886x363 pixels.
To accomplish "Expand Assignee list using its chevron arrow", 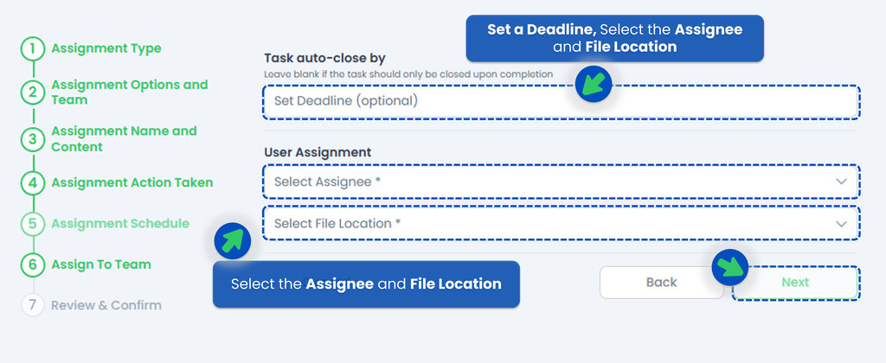I will [841, 181].
